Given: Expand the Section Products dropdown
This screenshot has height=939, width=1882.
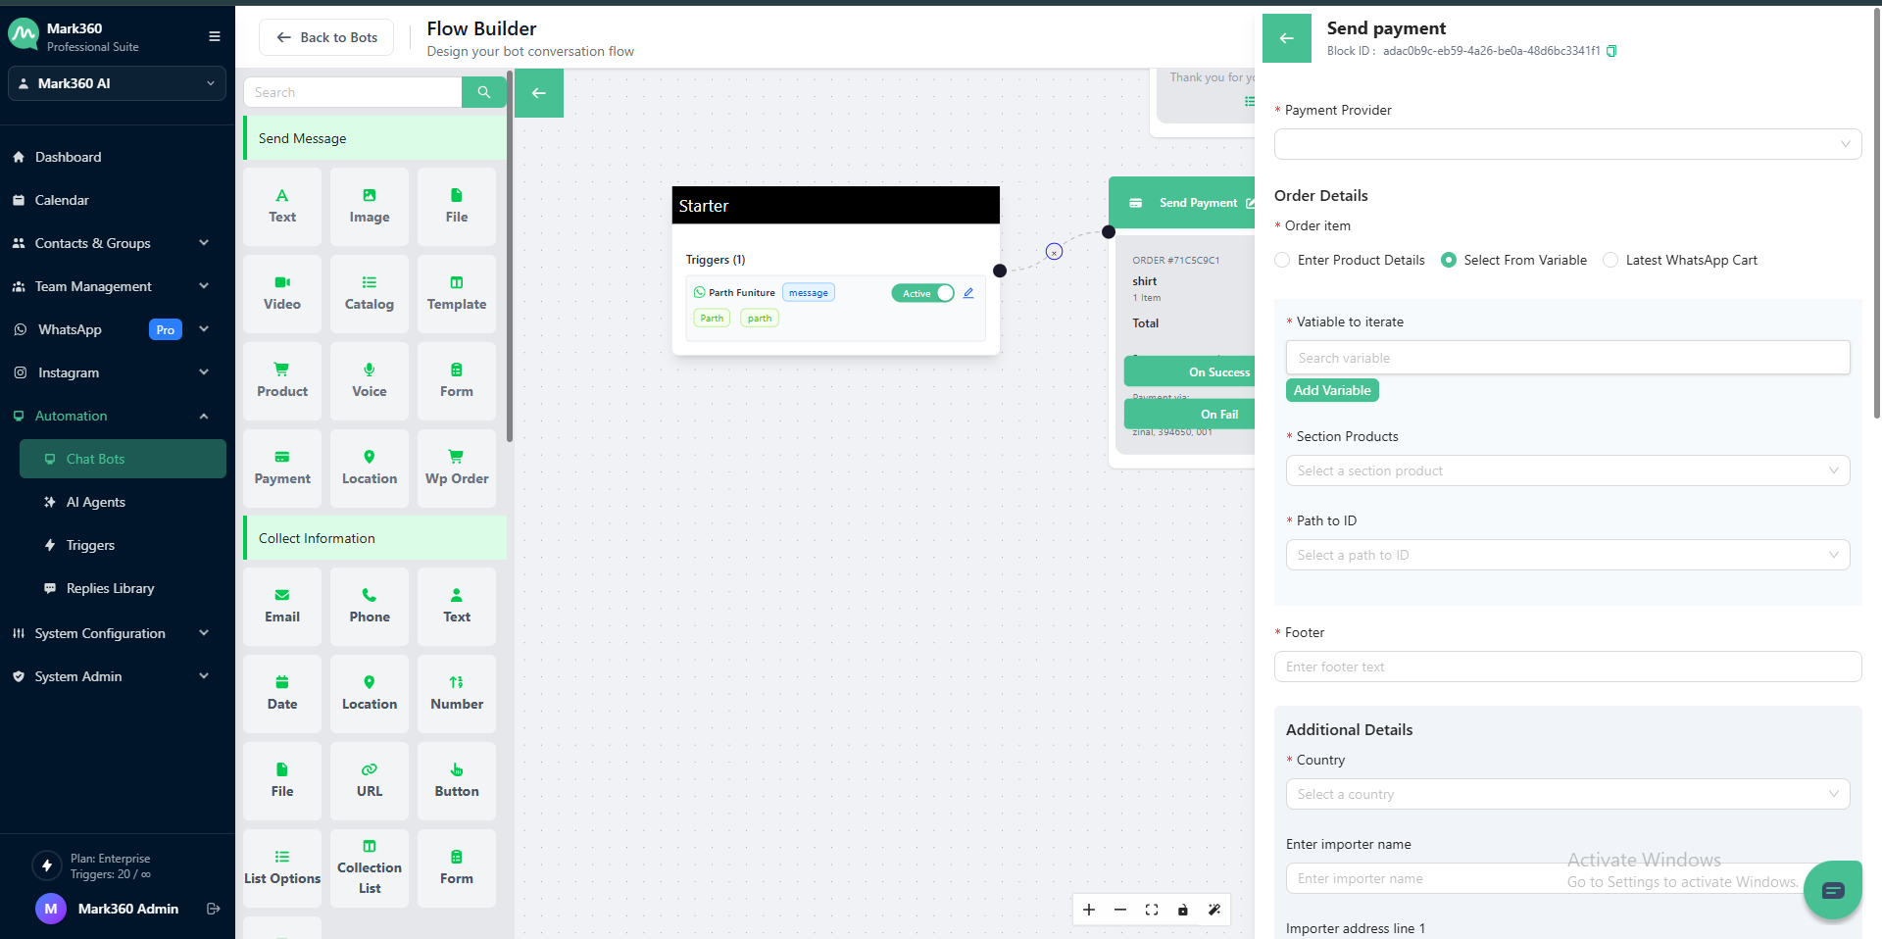Looking at the screenshot, I should pyautogui.click(x=1566, y=470).
